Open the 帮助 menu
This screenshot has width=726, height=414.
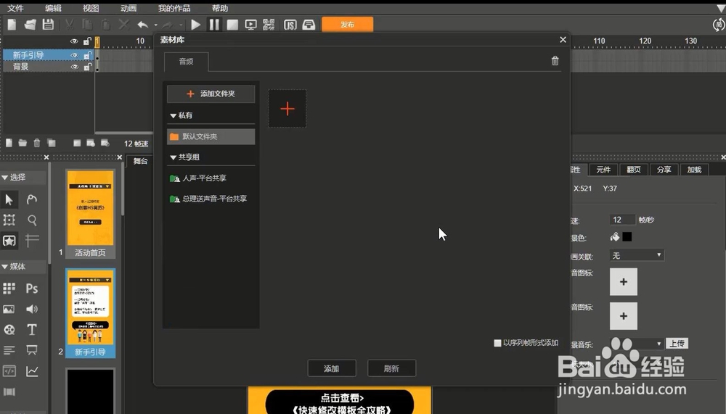pyautogui.click(x=220, y=8)
